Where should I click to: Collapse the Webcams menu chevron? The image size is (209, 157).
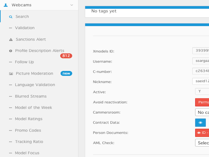[72, 5]
